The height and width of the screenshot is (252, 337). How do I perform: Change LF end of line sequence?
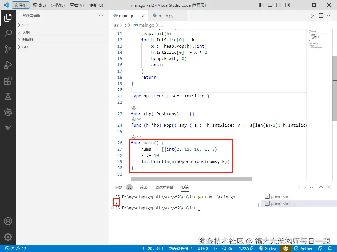pyautogui.click(x=215, y=249)
